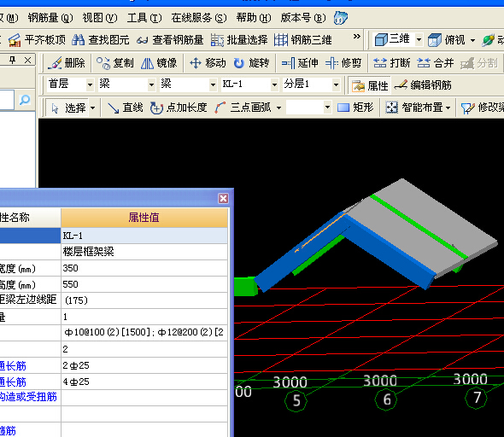Open 钢筋三维 rebar 3D view
This screenshot has width=504, height=437.
click(x=302, y=40)
